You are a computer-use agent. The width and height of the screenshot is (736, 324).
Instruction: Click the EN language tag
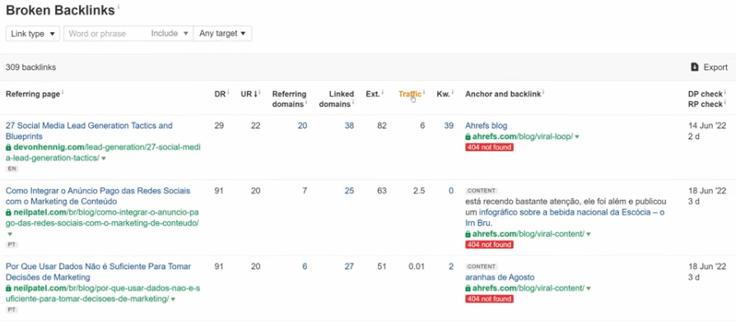[x=12, y=169]
